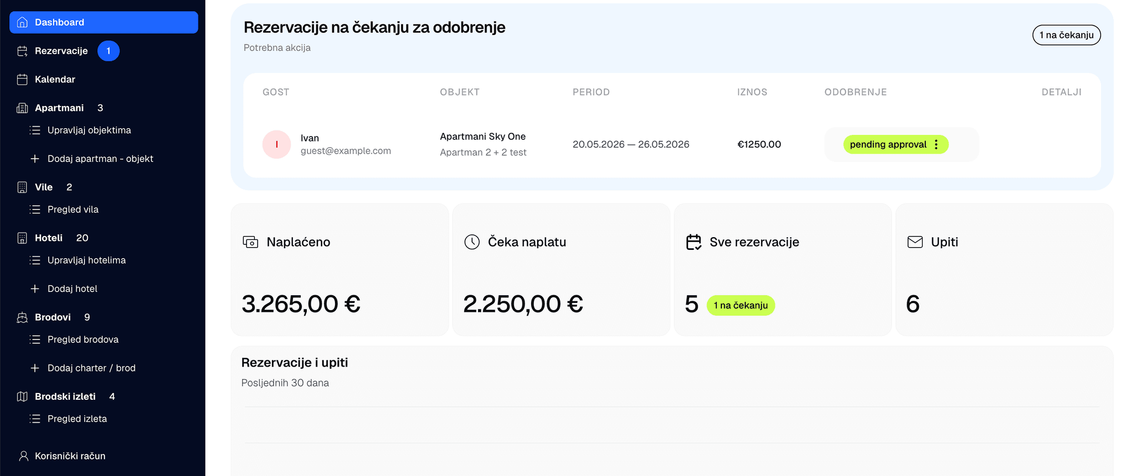Click Apartmani Sky One object name
1132x476 pixels.
click(x=483, y=136)
